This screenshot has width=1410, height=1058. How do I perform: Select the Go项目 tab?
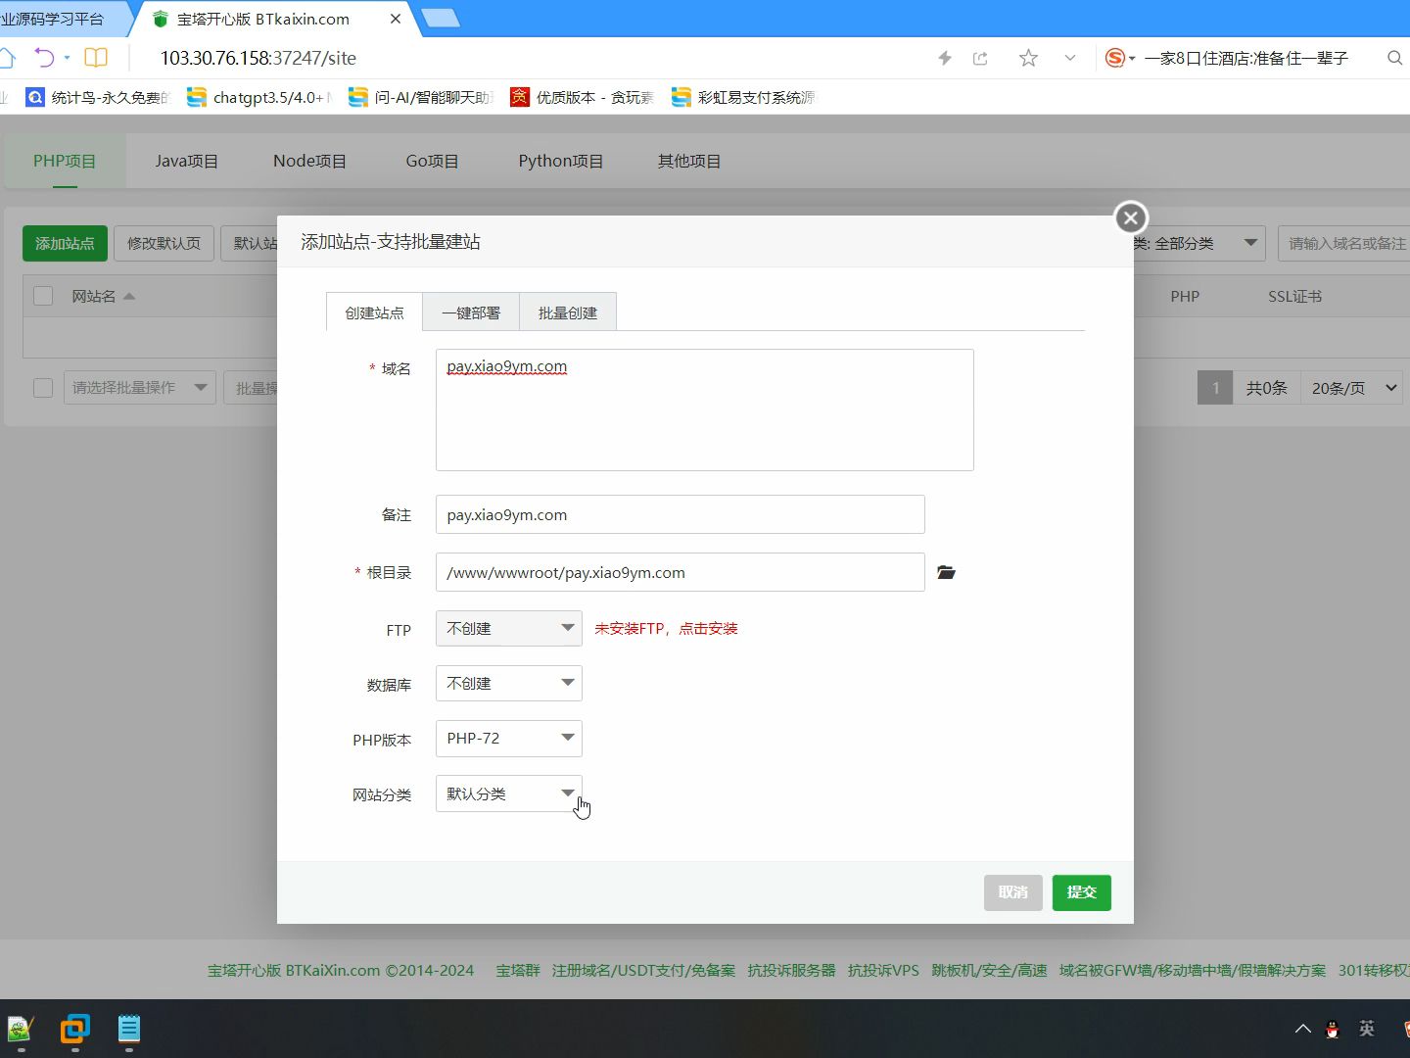pyautogui.click(x=432, y=161)
